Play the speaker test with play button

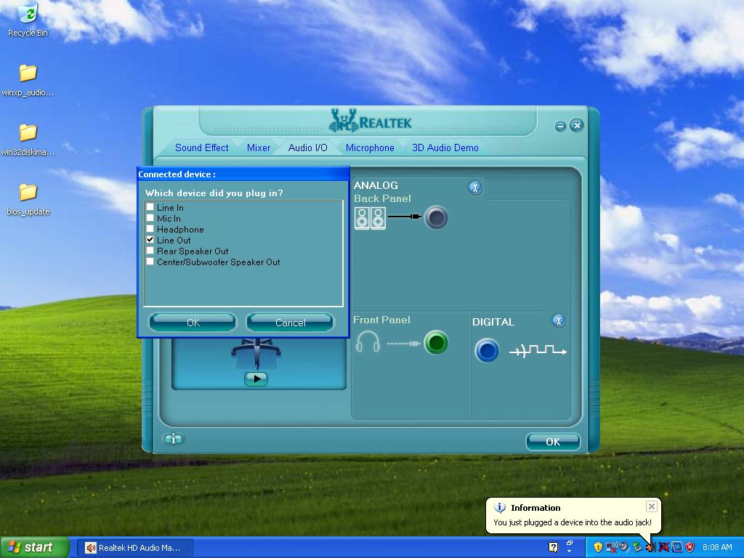tap(256, 379)
